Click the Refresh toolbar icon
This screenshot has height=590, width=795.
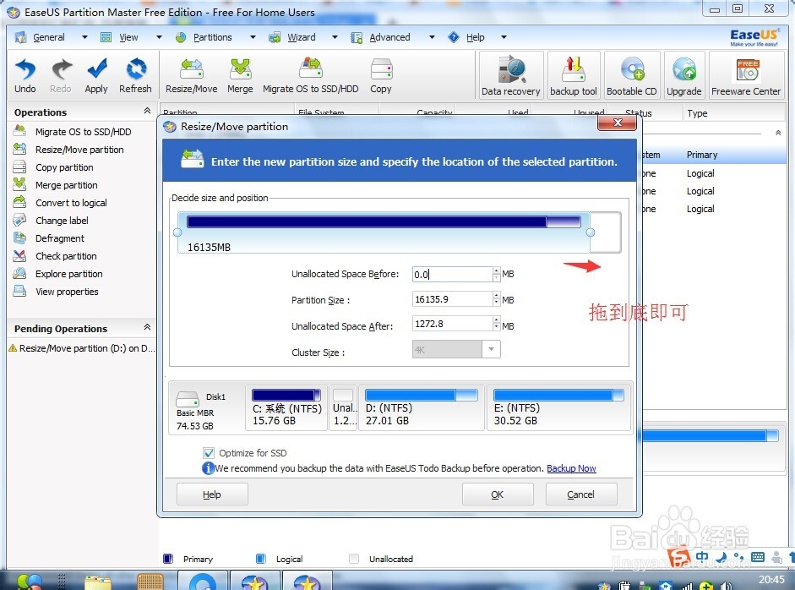click(x=135, y=75)
